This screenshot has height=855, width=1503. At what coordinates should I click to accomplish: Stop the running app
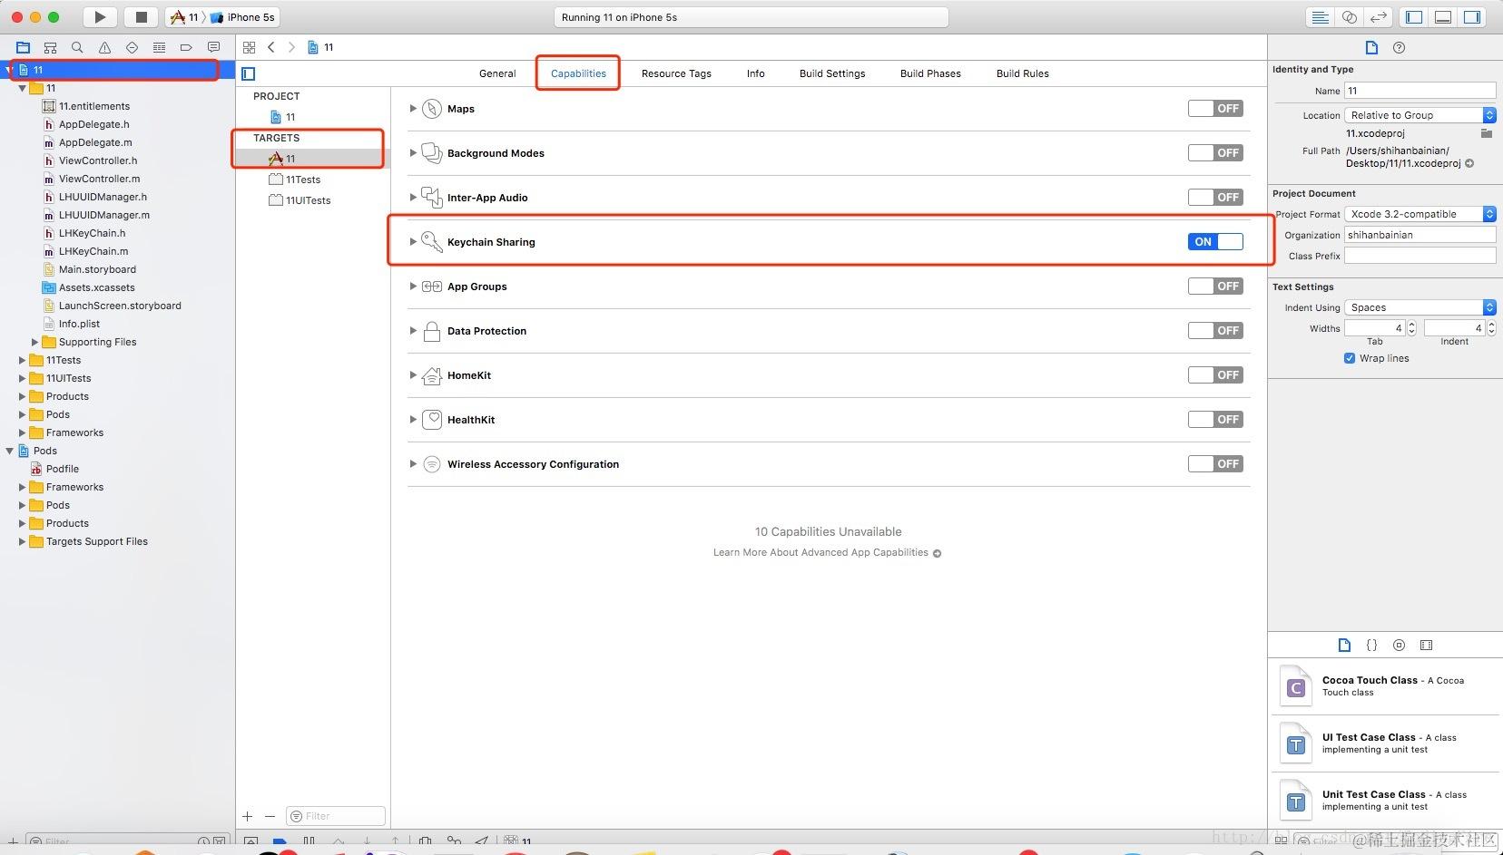click(141, 17)
